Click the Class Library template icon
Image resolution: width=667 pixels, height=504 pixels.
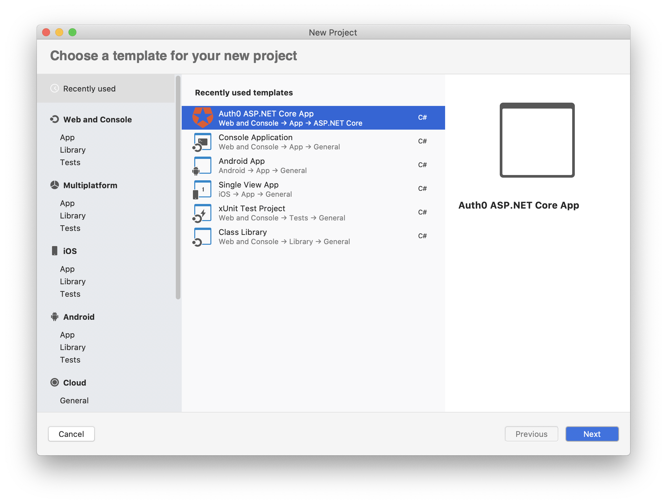202,237
